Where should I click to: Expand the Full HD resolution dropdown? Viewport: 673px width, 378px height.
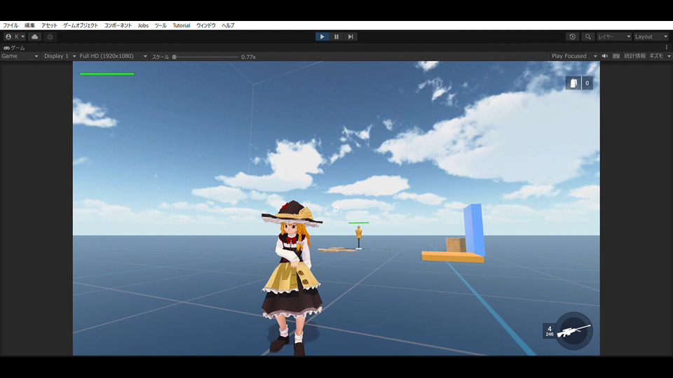114,56
